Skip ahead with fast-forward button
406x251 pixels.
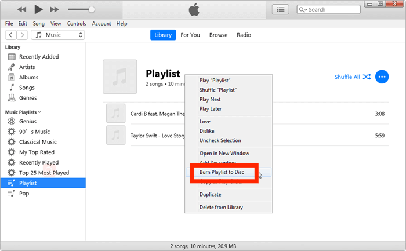tap(55, 10)
